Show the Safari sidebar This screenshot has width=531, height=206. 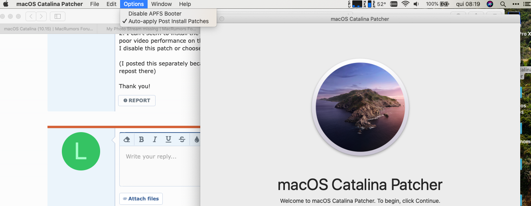click(58, 16)
